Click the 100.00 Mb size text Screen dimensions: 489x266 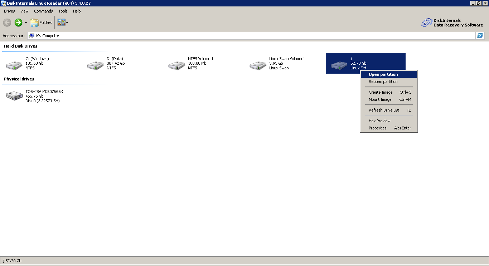click(197, 63)
